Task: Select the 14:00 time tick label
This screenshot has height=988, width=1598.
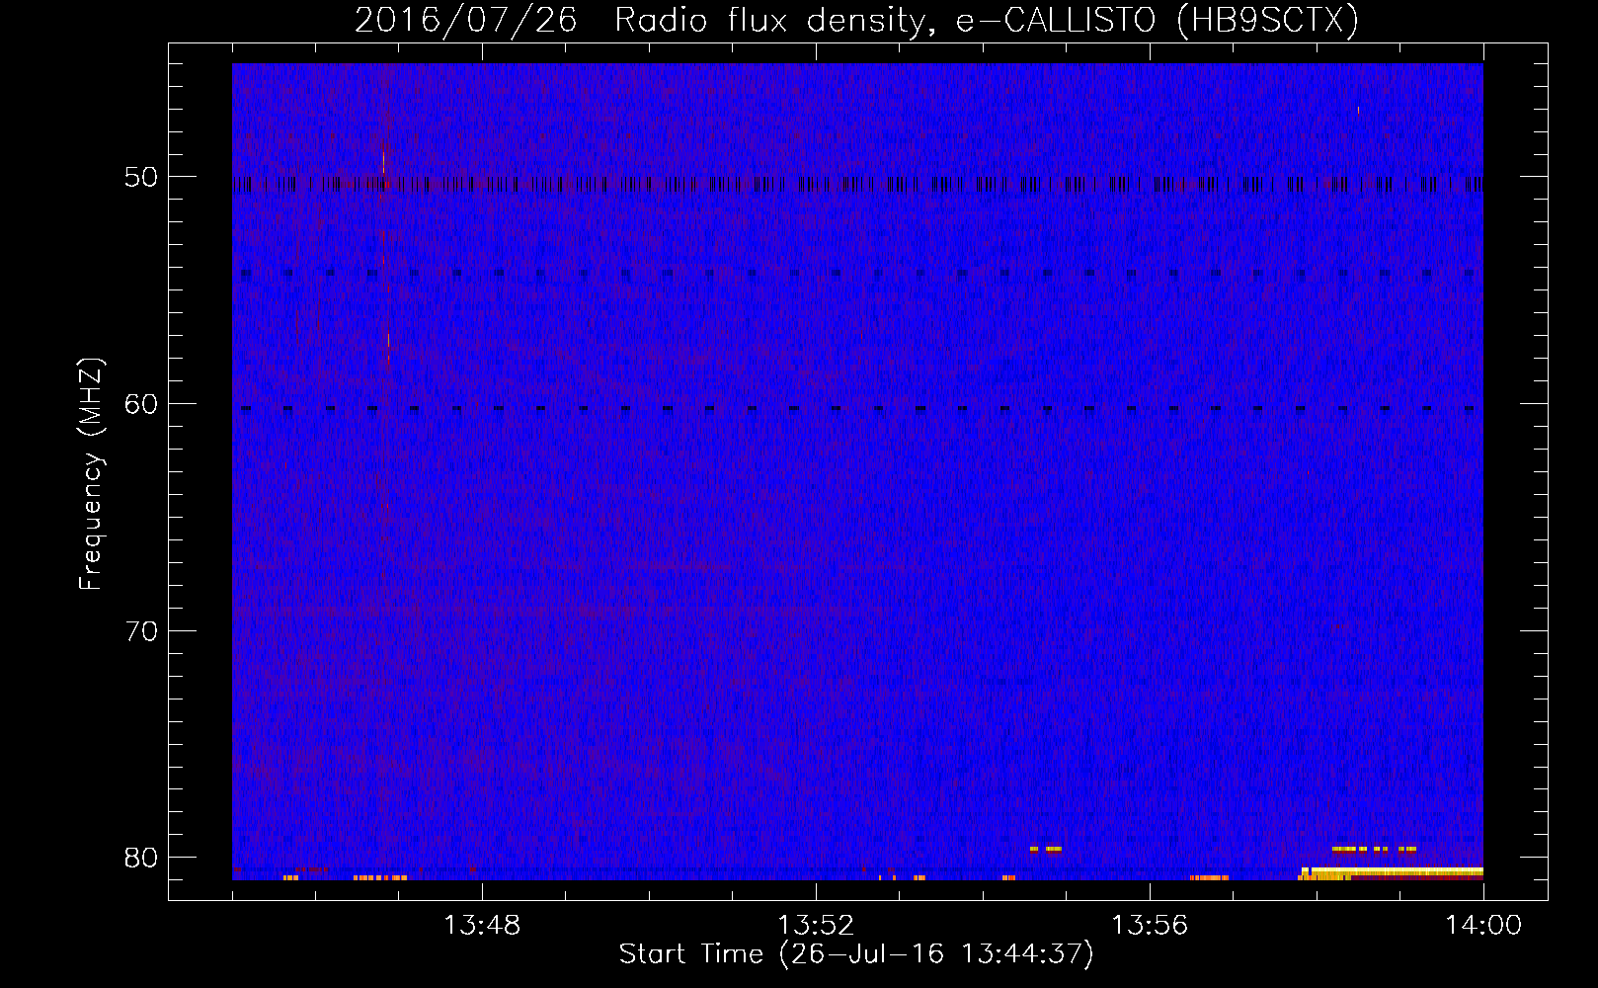Action: click(1483, 926)
